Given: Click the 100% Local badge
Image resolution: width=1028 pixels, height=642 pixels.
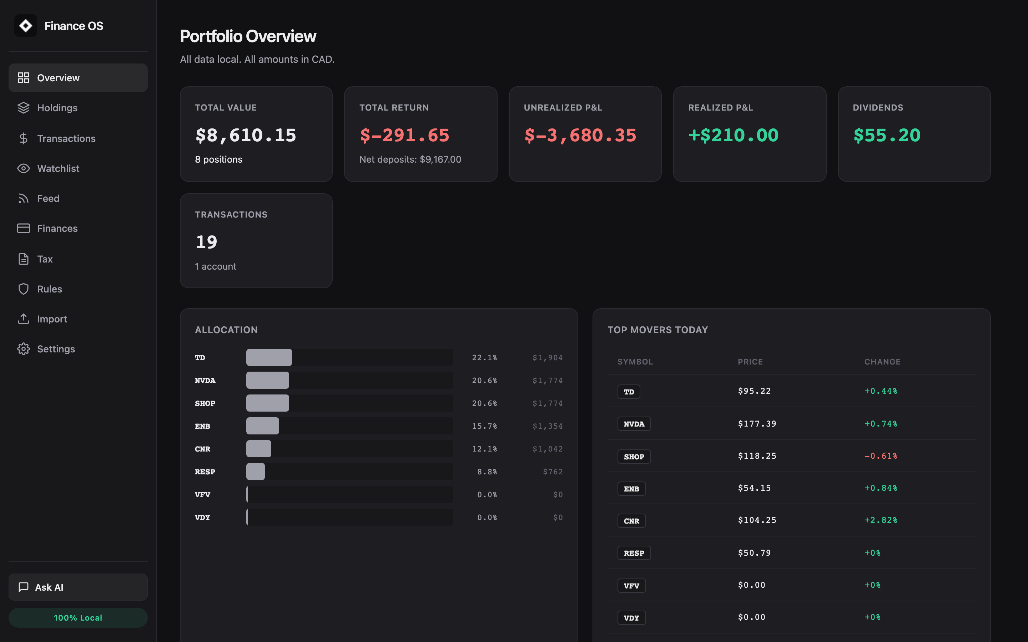Looking at the screenshot, I should click(x=78, y=617).
